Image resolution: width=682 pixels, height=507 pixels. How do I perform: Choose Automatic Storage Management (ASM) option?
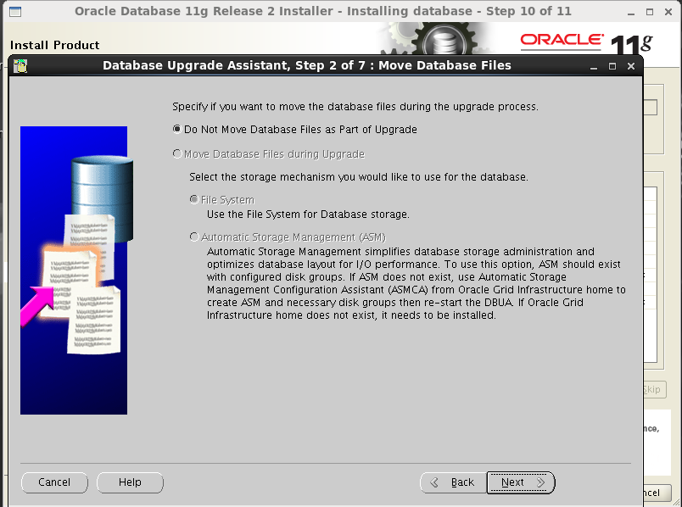[x=288, y=237]
